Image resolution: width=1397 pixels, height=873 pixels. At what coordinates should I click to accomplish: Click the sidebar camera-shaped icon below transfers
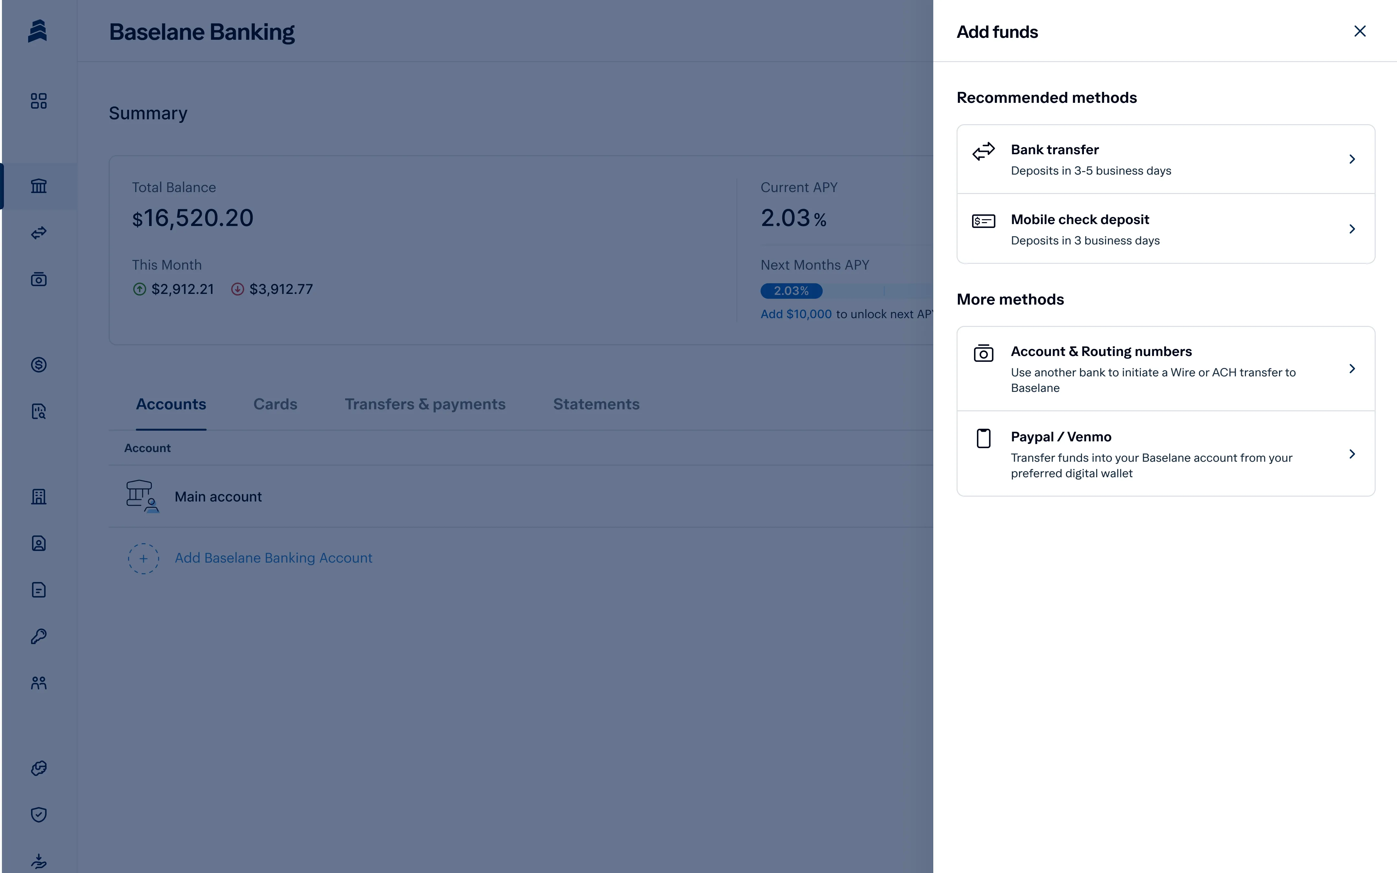(x=39, y=279)
